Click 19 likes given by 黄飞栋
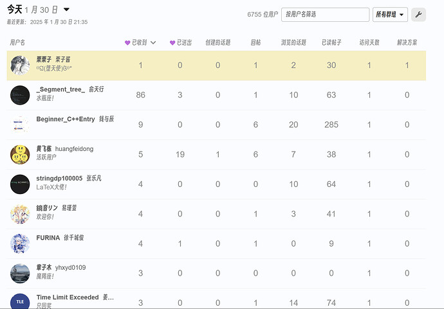This screenshot has width=444, height=309. coord(180,155)
